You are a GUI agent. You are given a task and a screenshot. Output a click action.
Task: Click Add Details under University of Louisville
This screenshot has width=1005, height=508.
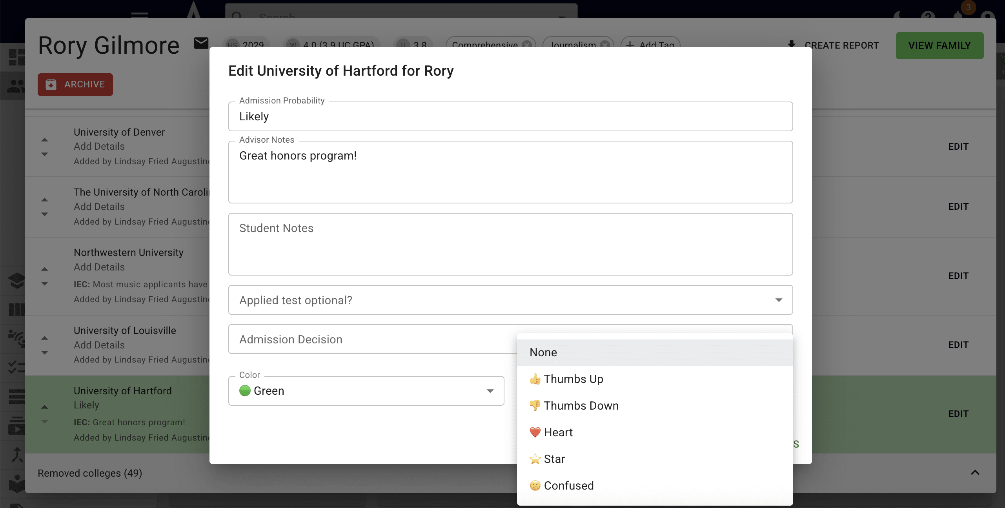click(x=99, y=345)
